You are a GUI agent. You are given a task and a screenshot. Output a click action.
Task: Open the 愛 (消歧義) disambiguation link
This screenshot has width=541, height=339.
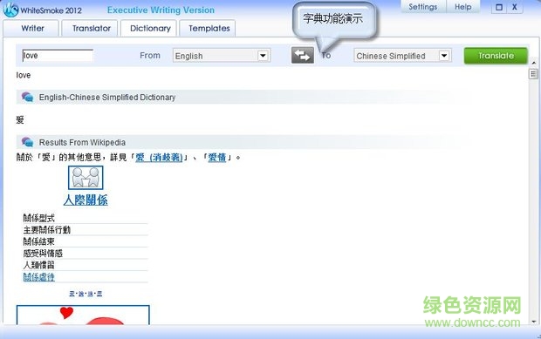(x=159, y=158)
